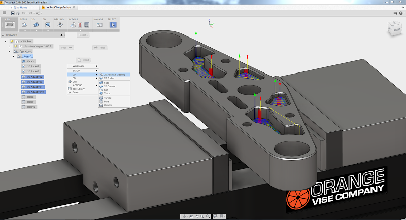This screenshot has height=220, width=406.
Task: Click the Redo button
Action: point(99,47)
